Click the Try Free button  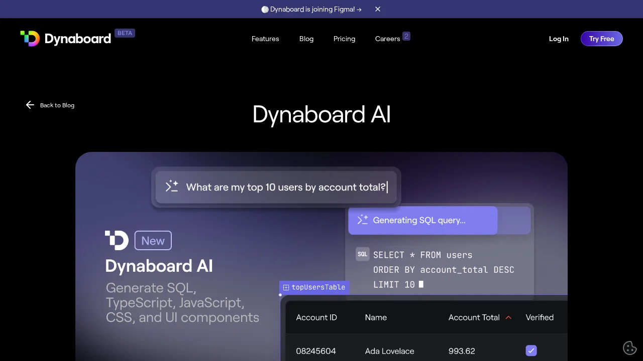pos(601,39)
